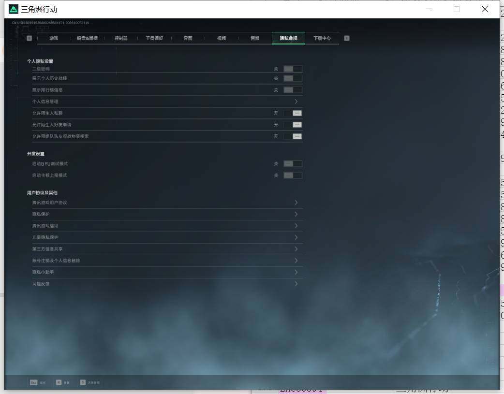
Task: Click the 用户协议及其他 section heading
Action: [42, 193]
